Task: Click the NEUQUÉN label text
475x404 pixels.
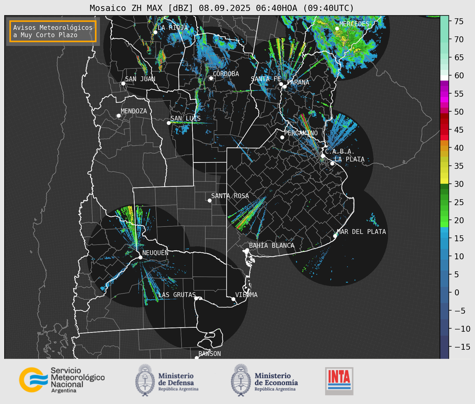Action: pos(155,253)
